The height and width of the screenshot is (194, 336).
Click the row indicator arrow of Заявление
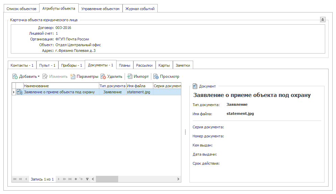14,92
